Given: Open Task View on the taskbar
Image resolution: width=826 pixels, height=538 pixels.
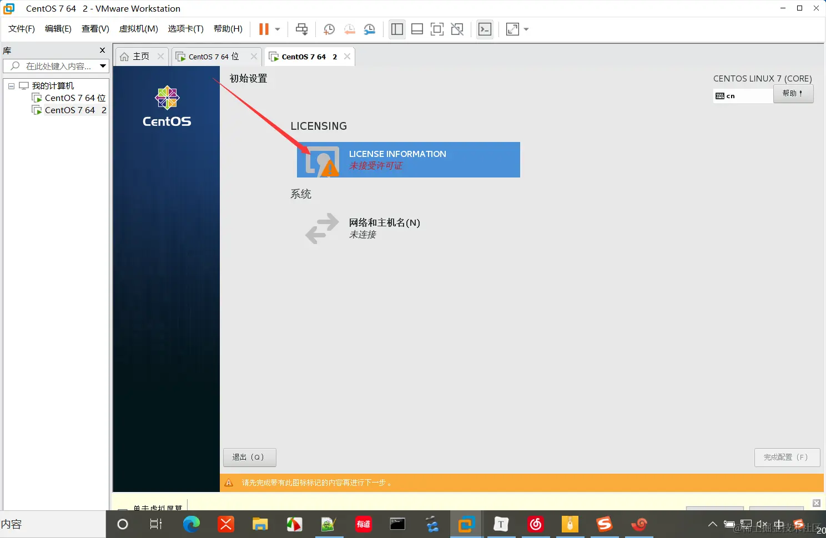Looking at the screenshot, I should click(x=156, y=524).
